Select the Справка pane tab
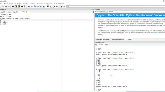The width and height of the screenshot is (165, 92). 129,39
